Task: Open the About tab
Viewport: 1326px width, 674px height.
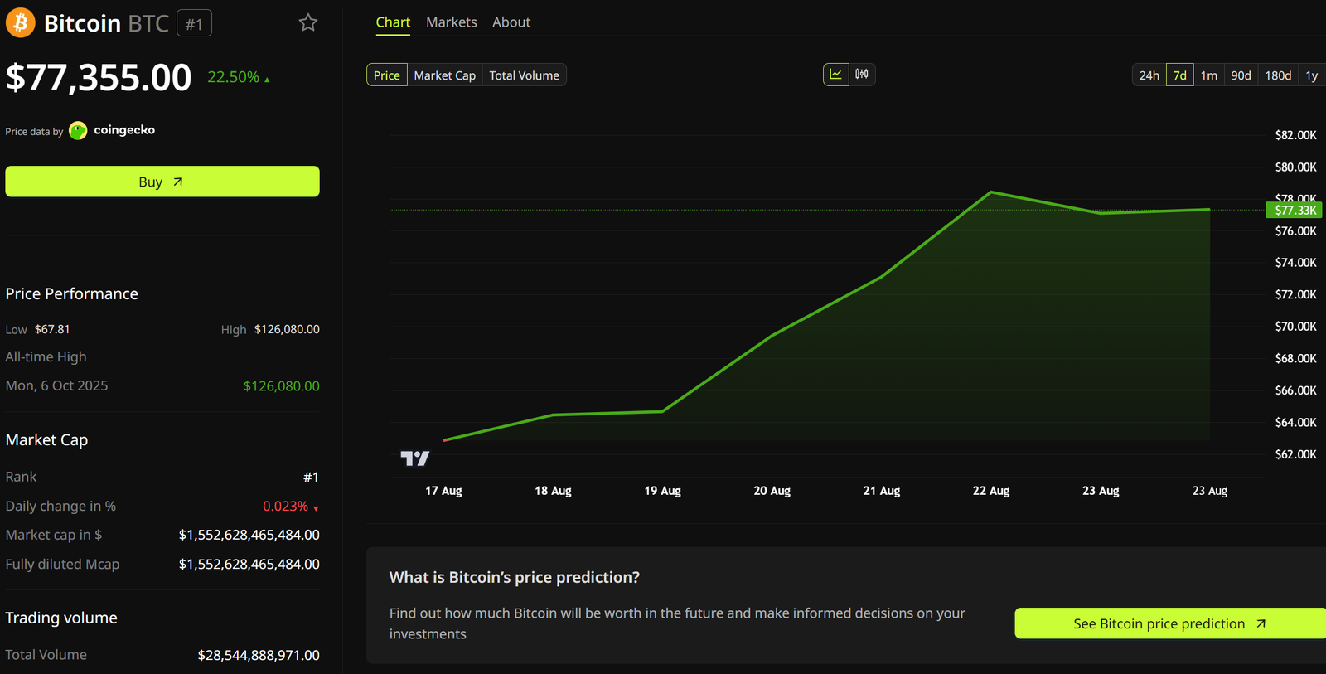Action: (511, 22)
